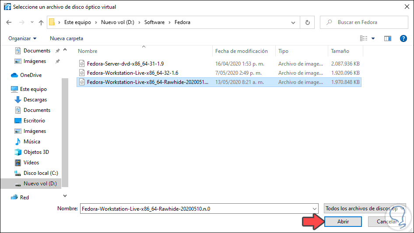Change the view layout icon
The width and height of the screenshot is (414, 233).
[x=364, y=38]
